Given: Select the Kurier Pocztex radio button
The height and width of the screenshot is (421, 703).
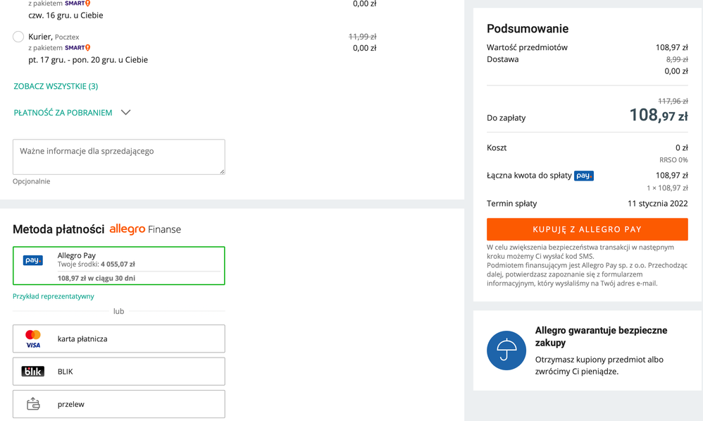Looking at the screenshot, I should [18, 37].
